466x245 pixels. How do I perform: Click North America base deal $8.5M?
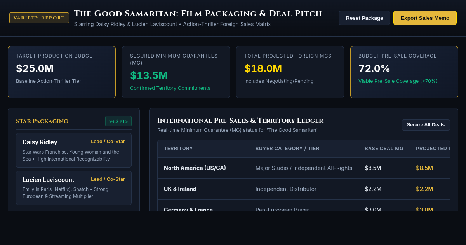(373, 168)
